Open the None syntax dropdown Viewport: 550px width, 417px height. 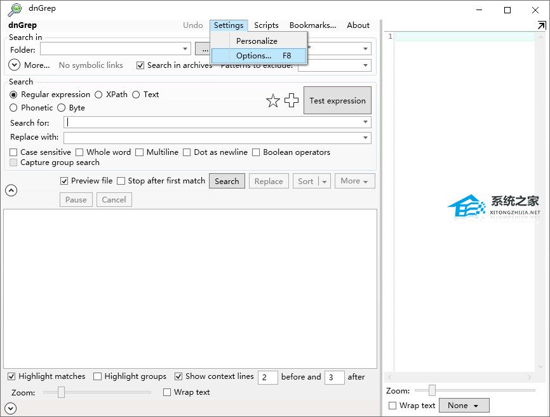point(464,406)
